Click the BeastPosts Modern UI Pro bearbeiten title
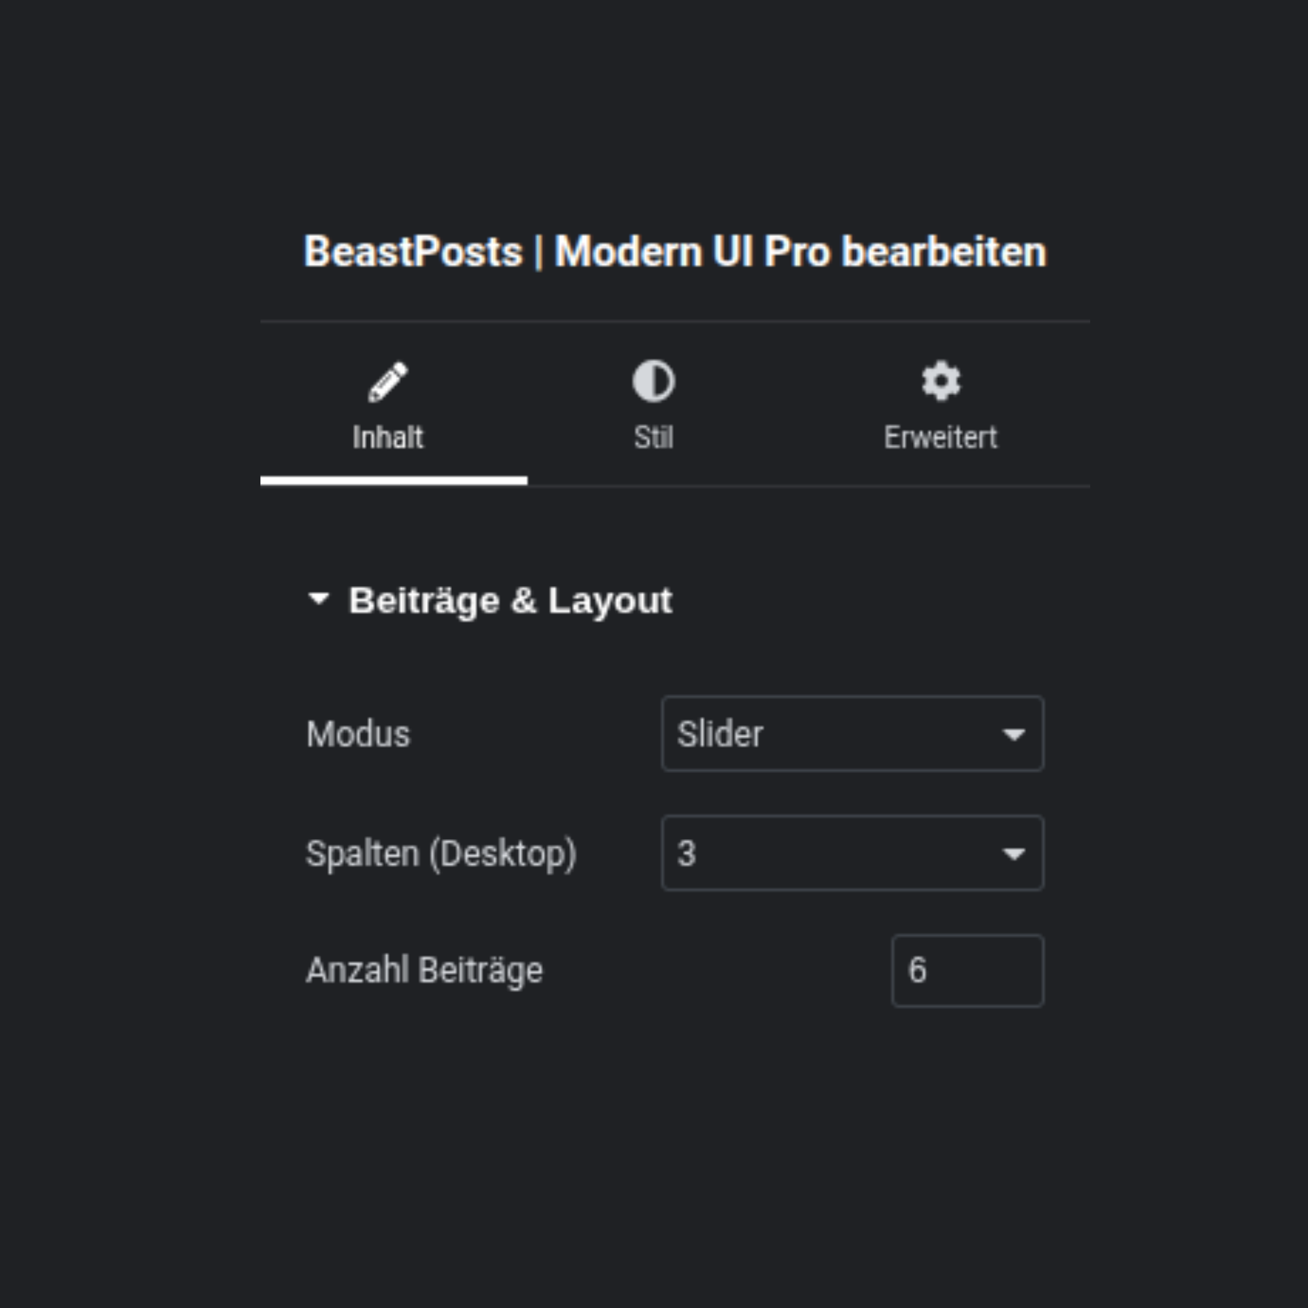 (x=674, y=252)
